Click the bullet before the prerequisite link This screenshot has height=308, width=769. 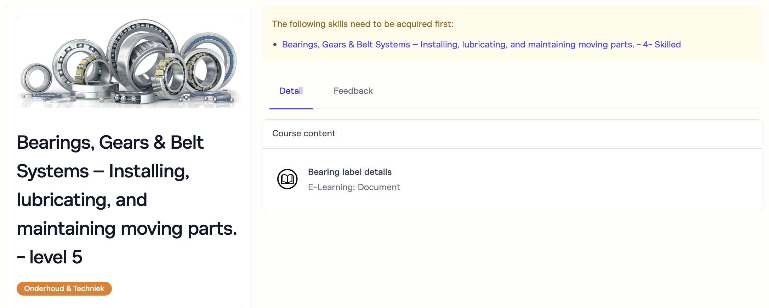point(275,45)
